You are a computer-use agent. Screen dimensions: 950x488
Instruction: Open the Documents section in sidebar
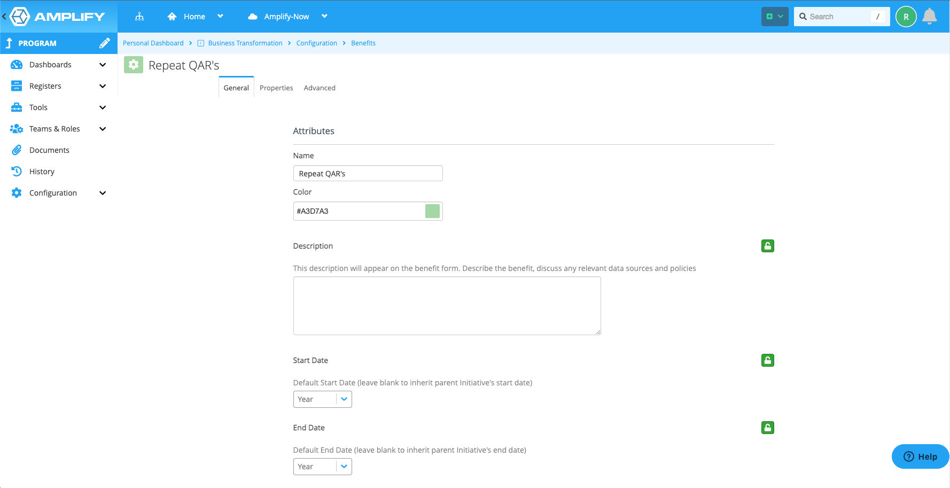click(49, 150)
